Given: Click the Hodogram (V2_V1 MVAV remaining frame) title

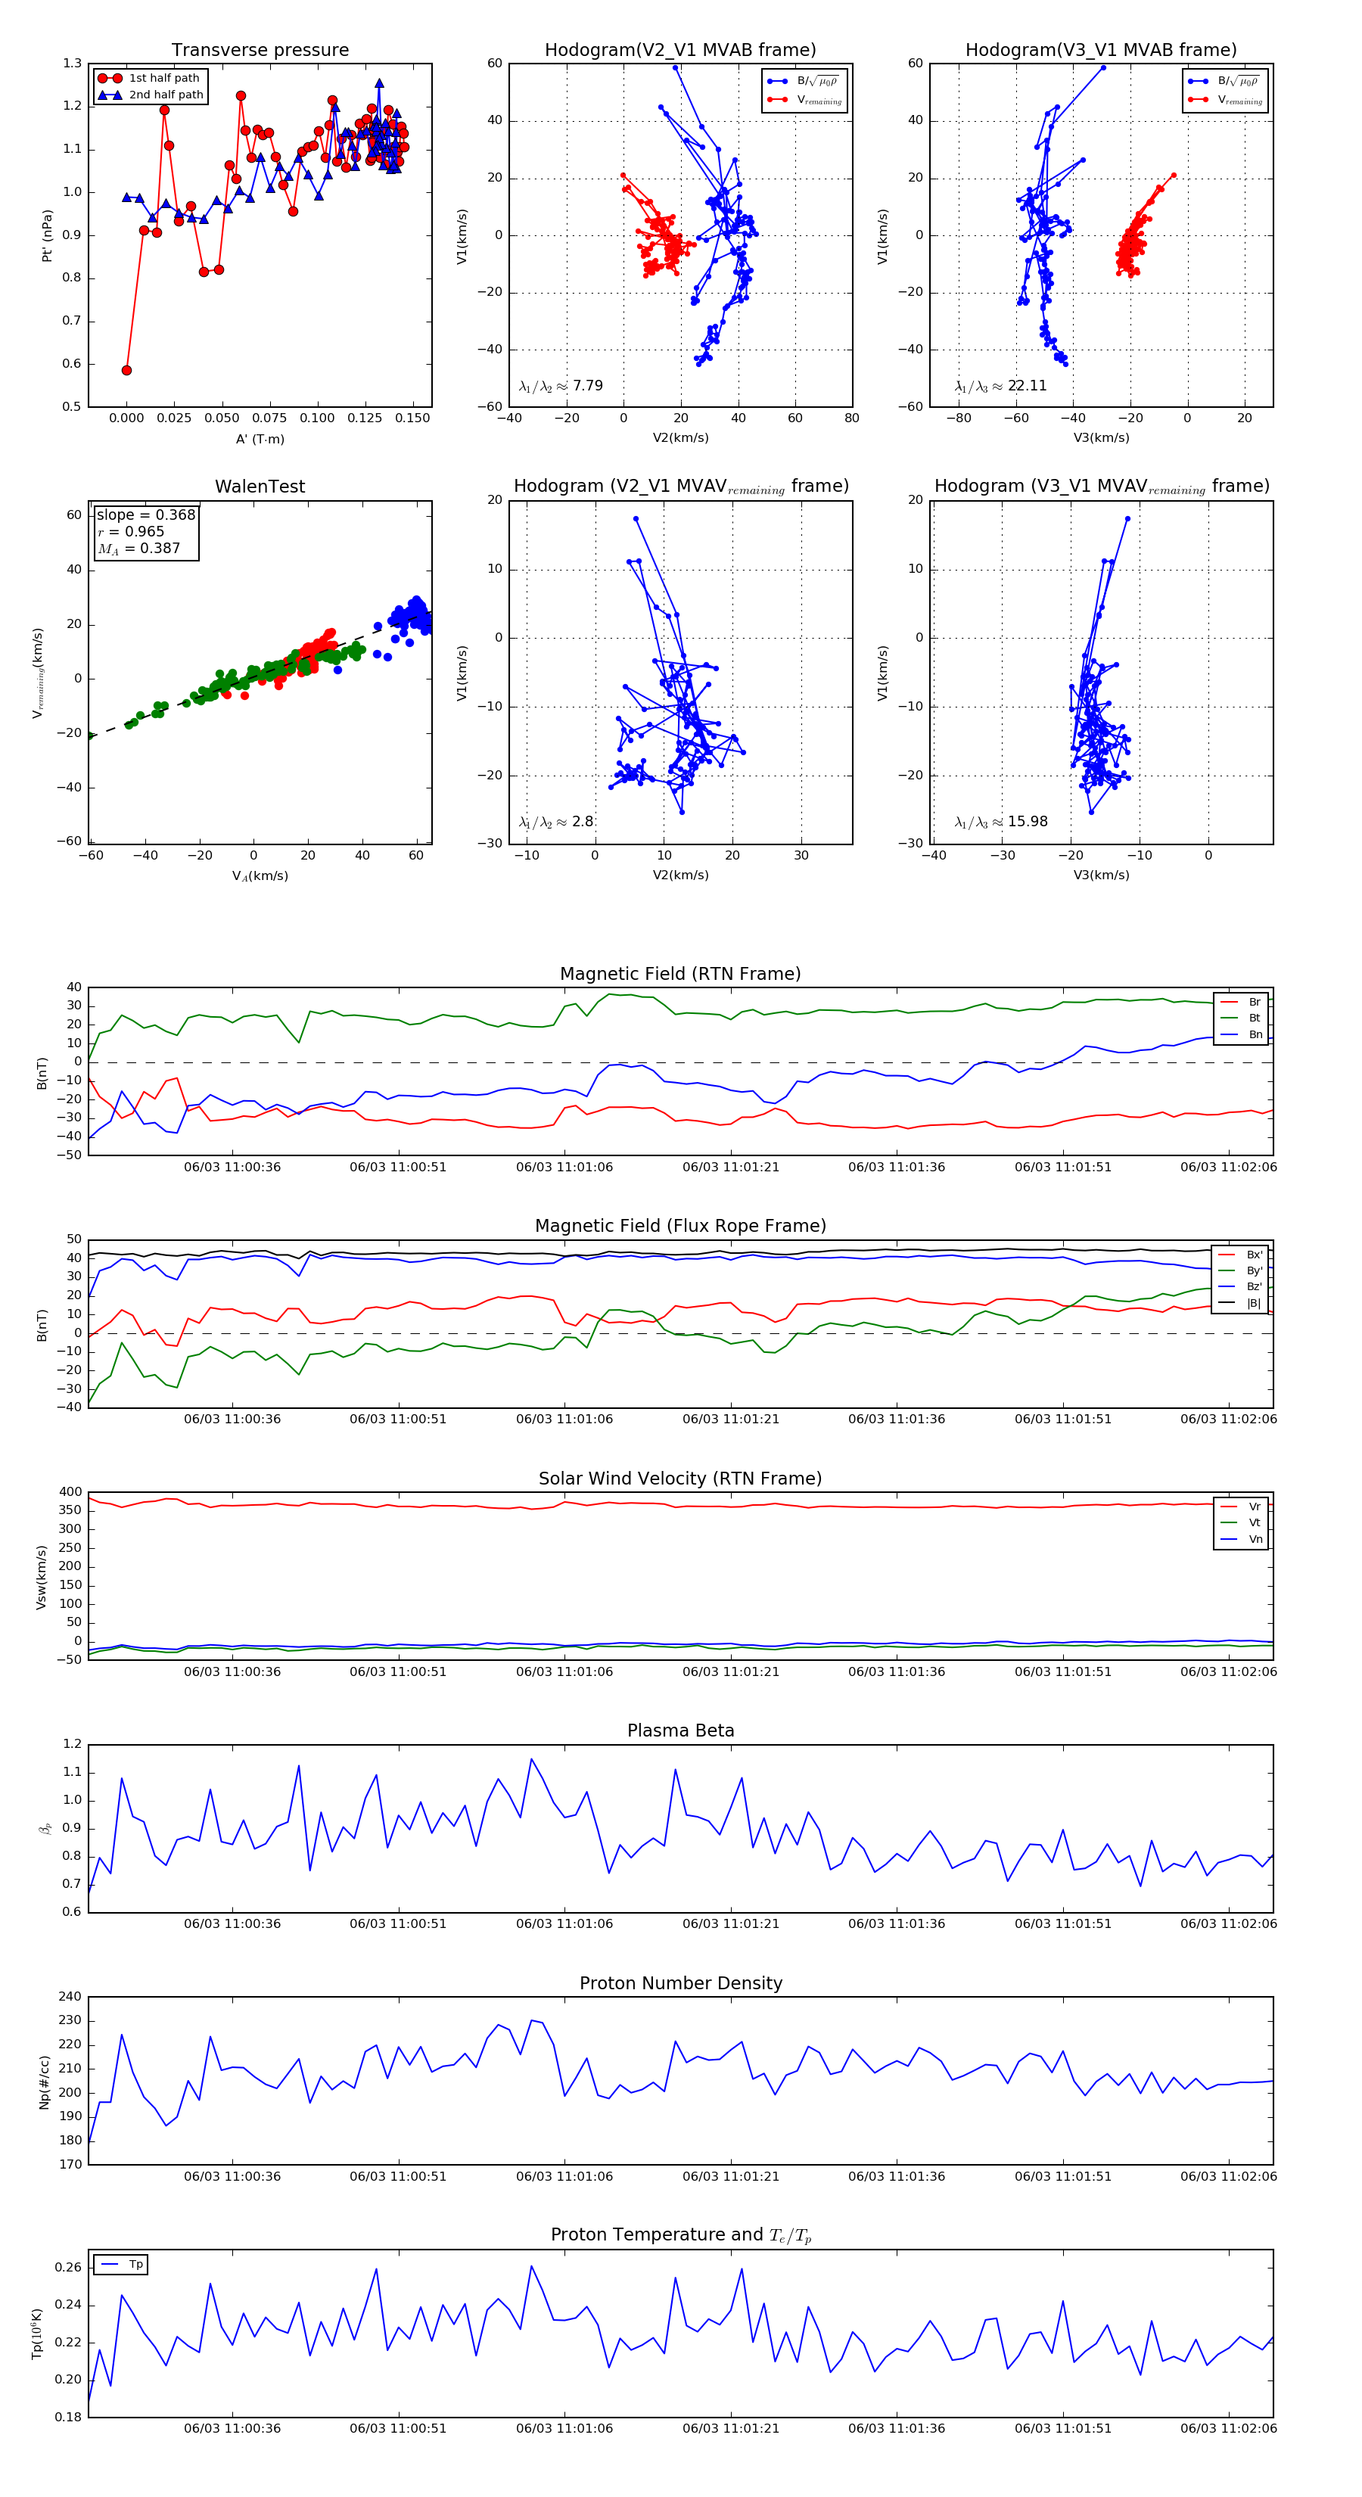Looking at the screenshot, I should pyautogui.click(x=680, y=487).
